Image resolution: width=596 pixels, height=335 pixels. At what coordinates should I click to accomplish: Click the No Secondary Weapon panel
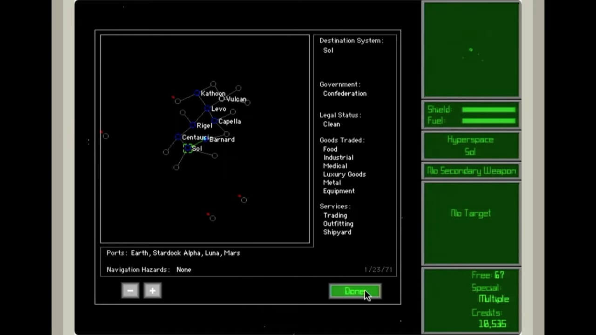[x=471, y=171]
